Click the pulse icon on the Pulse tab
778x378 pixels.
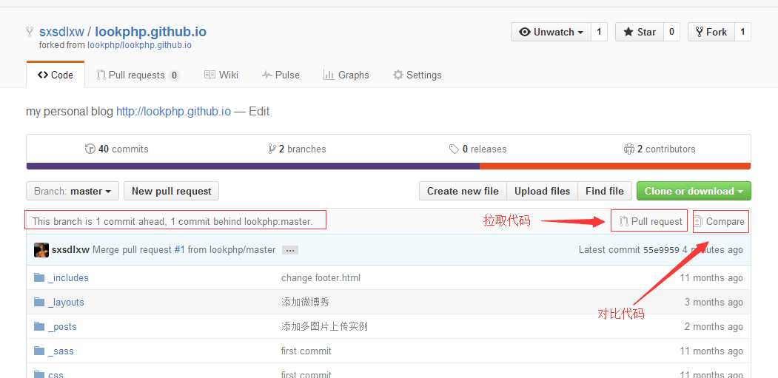pyautogui.click(x=267, y=75)
